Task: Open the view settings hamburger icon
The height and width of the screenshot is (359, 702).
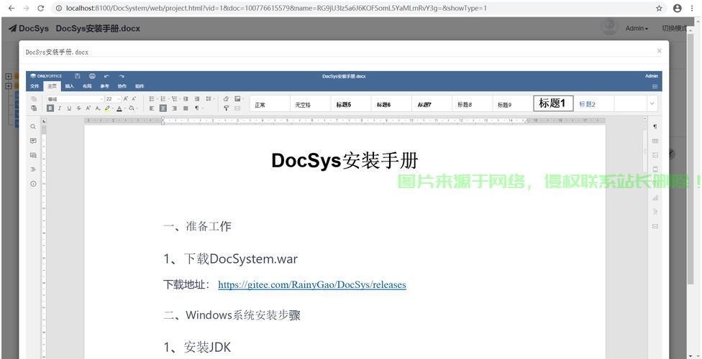Action: pyautogui.click(x=655, y=86)
